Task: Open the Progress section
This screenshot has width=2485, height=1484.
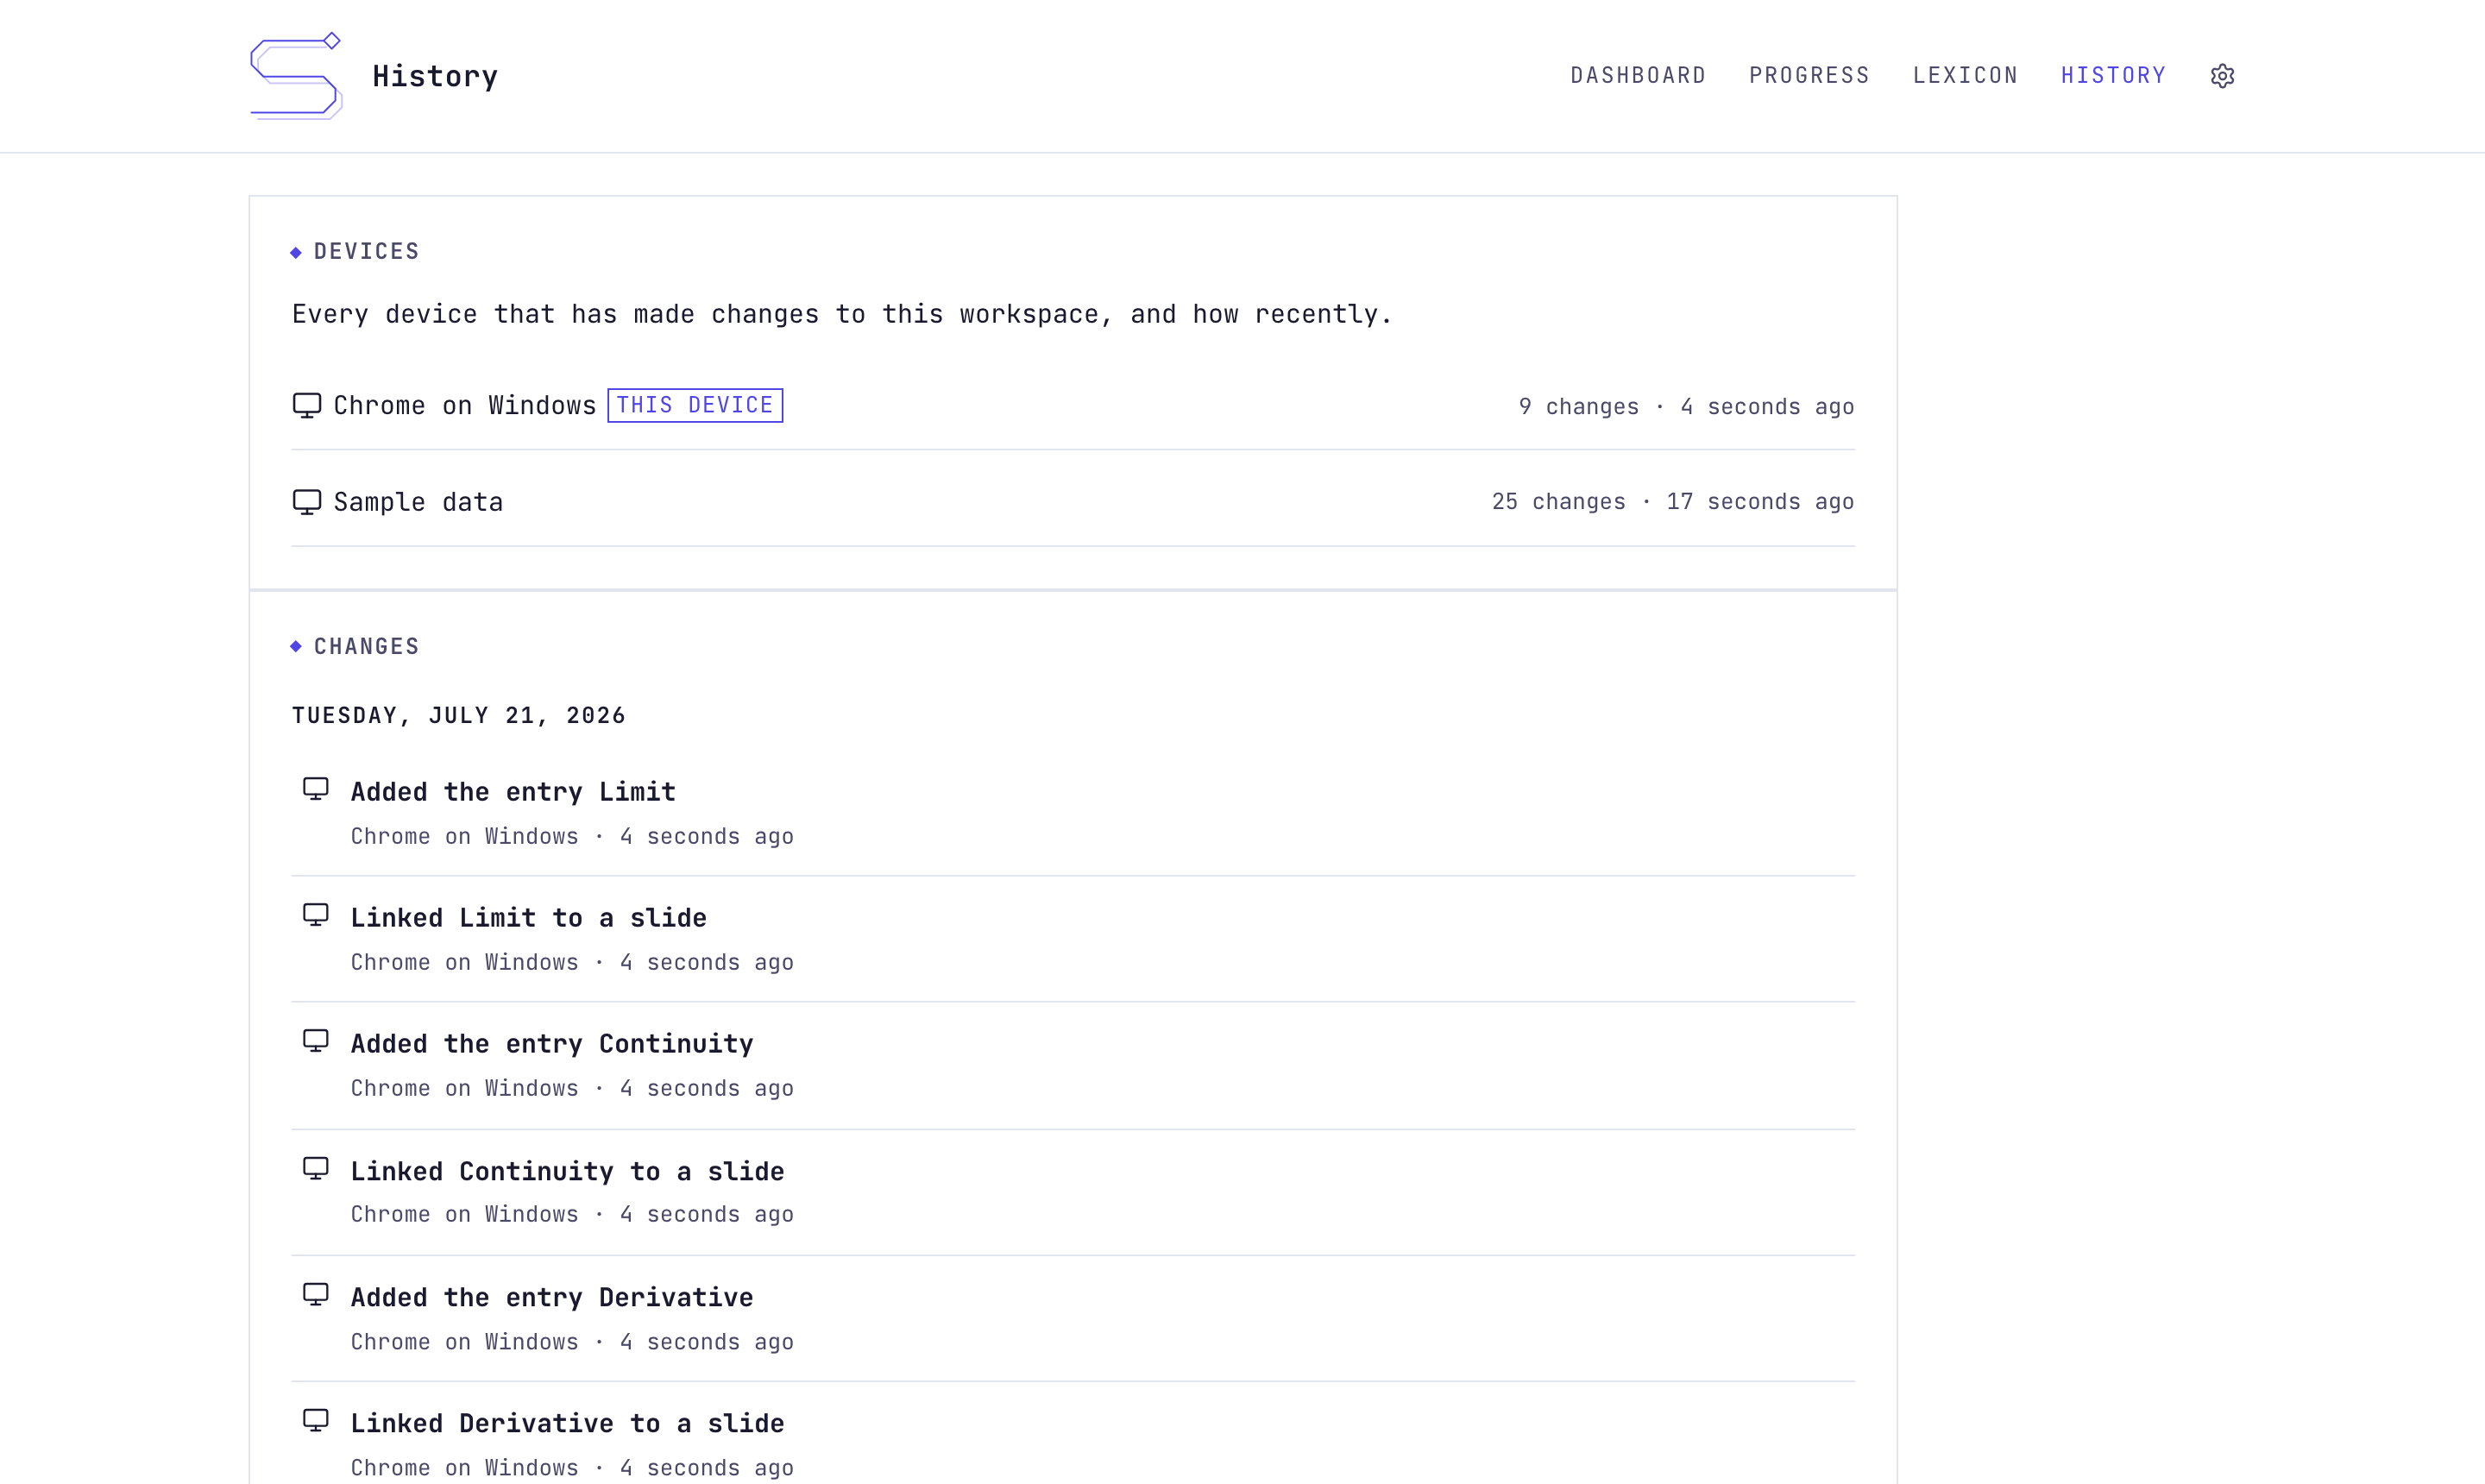Action: click(x=1809, y=76)
